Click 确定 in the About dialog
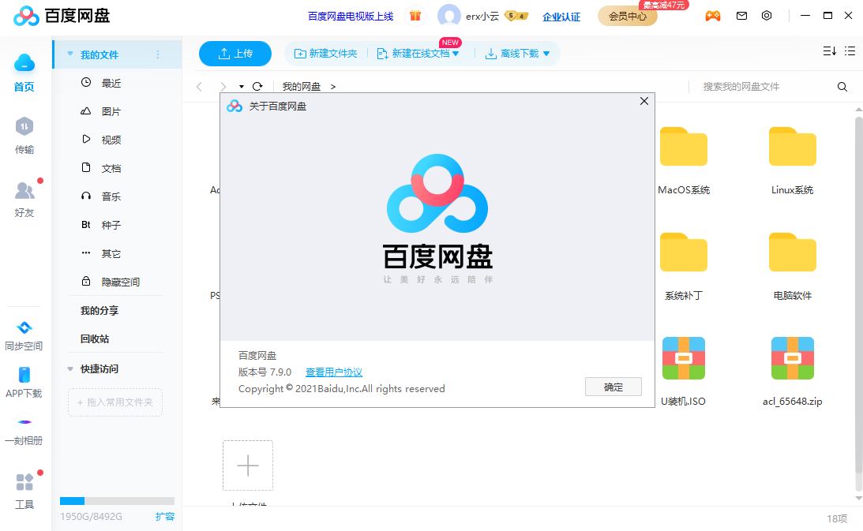The width and height of the screenshot is (863, 531). pyautogui.click(x=613, y=387)
